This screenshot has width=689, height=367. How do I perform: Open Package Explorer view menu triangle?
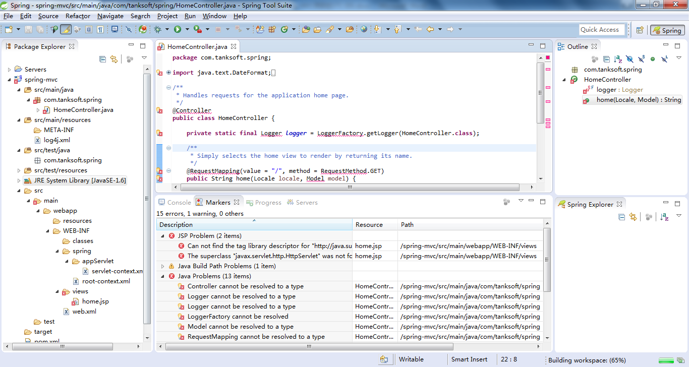tap(144, 58)
